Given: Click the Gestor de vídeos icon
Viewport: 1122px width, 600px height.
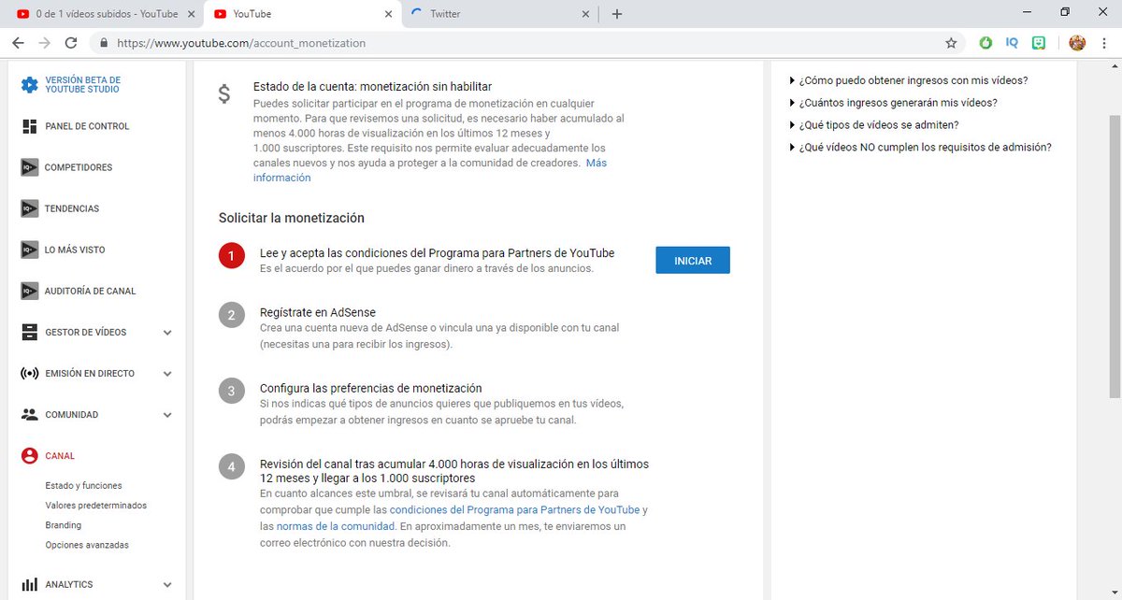Looking at the screenshot, I should [x=29, y=332].
